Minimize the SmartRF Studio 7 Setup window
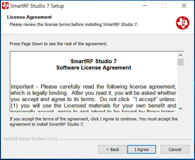This screenshot has height=160, width=195. click(145, 6)
